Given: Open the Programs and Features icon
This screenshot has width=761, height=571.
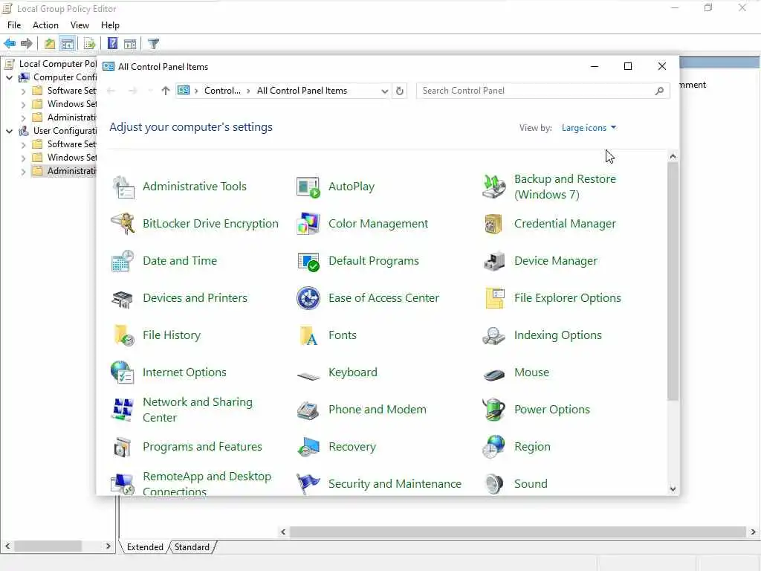Looking at the screenshot, I should [123, 447].
